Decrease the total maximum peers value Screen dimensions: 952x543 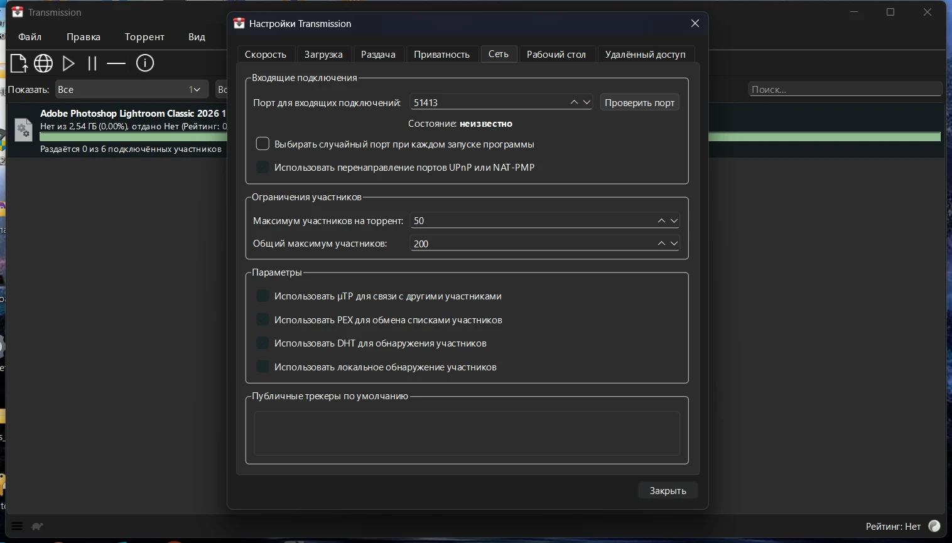coord(674,244)
